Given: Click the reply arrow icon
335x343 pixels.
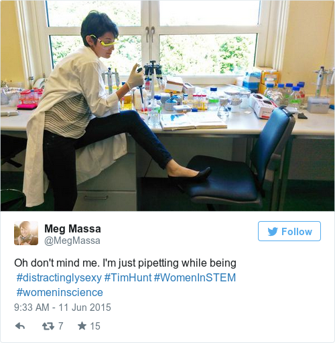Looking at the screenshot, I should click(x=20, y=326).
